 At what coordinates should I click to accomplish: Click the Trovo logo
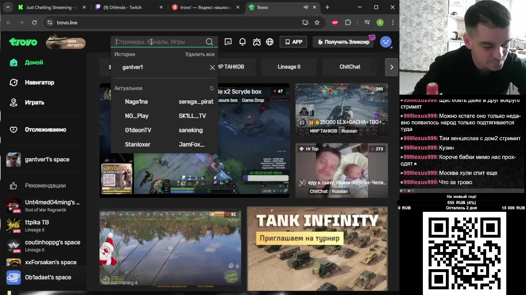23,42
